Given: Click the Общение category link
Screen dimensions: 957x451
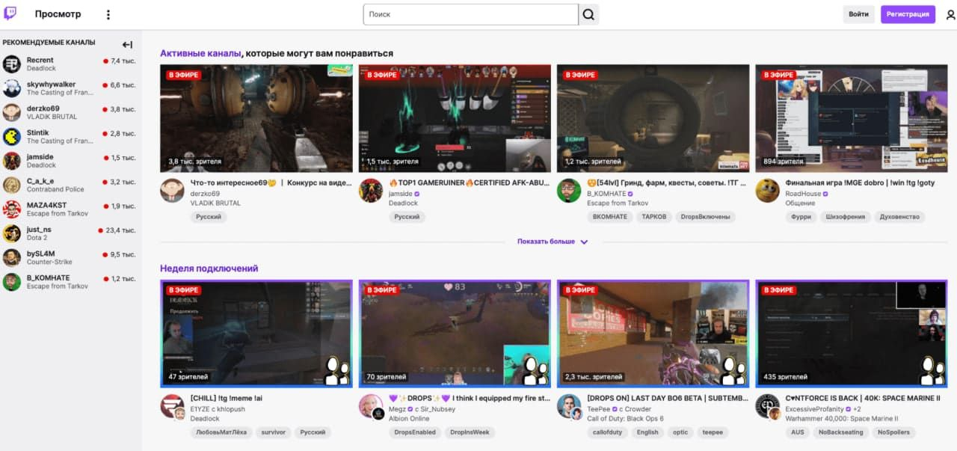Looking at the screenshot, I should point(800,203).
